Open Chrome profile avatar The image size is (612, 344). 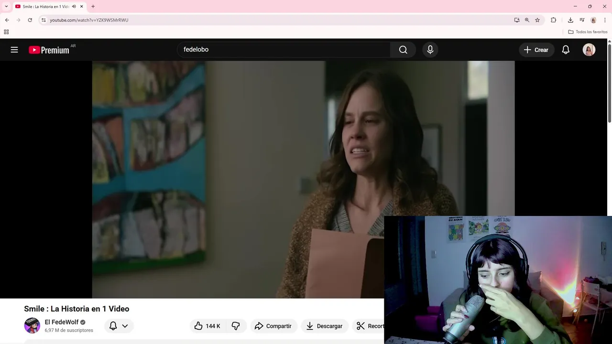593,20
